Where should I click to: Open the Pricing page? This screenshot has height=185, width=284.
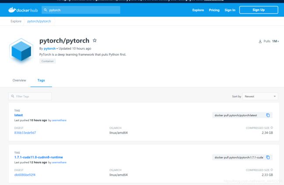click(x=214, y=10)
